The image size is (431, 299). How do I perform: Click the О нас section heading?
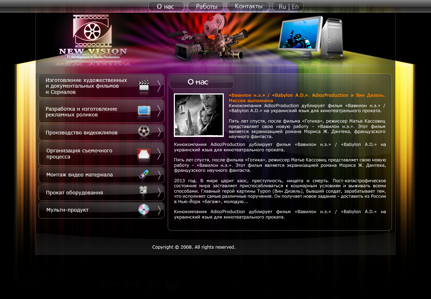click(x=198, y=82)
